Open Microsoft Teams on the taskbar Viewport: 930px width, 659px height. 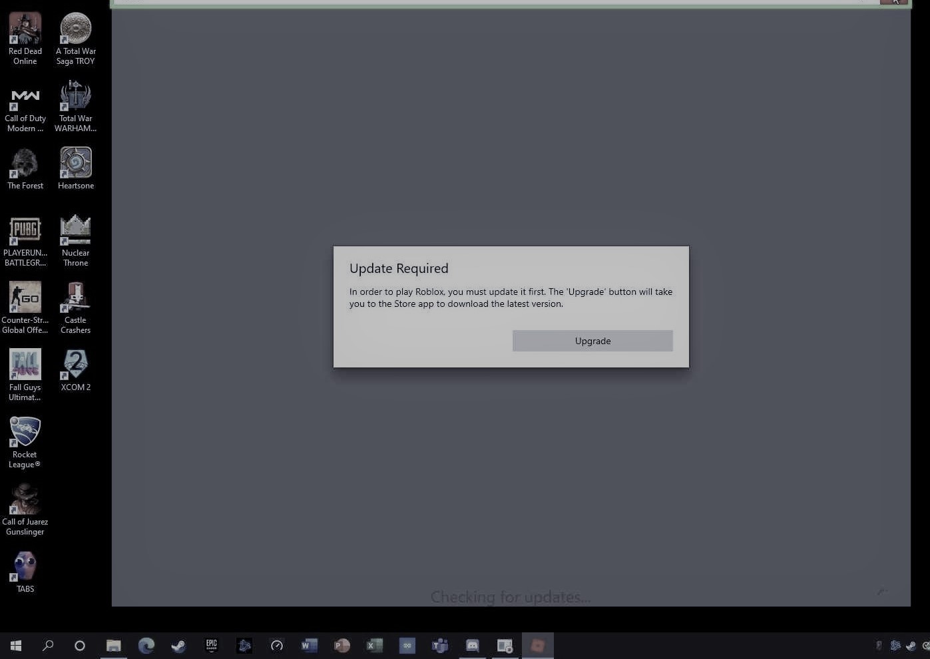[439, 646]
